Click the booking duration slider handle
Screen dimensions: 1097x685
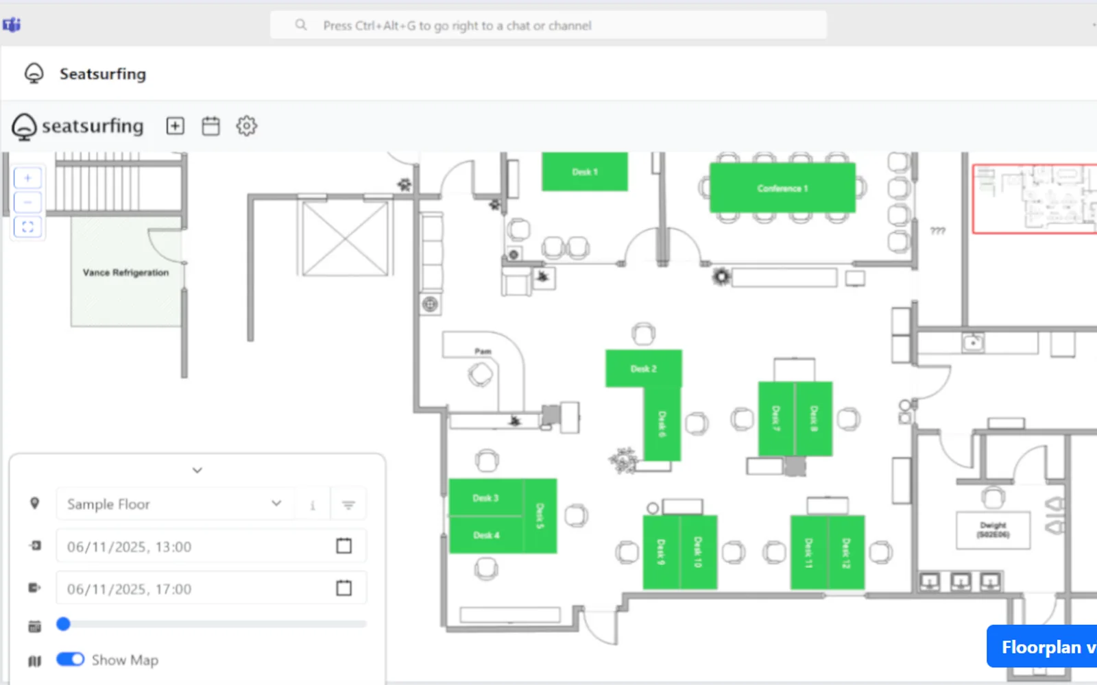point(64,623)
